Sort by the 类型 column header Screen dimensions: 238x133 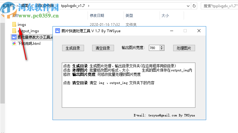(x=129, y=16)
